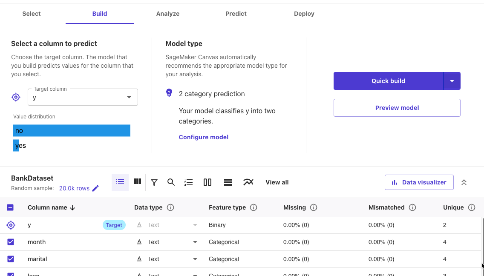Open the Quick build dropdown arrow
The width and height of the screenshot is (484, 276).
tap(452, 81)
